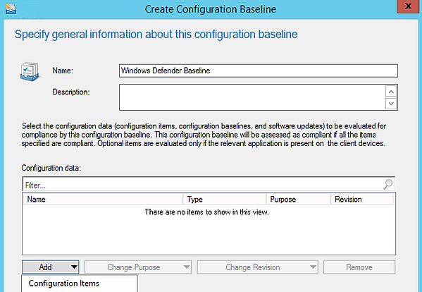
Task: Click the 'Configuration data:' label
Action: pyautogui.click(x=51, y=168)
